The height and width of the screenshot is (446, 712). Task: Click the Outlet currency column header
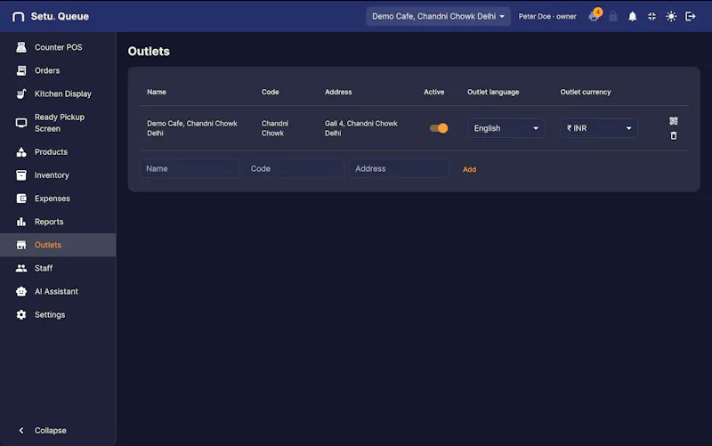(x=586, y=92)
